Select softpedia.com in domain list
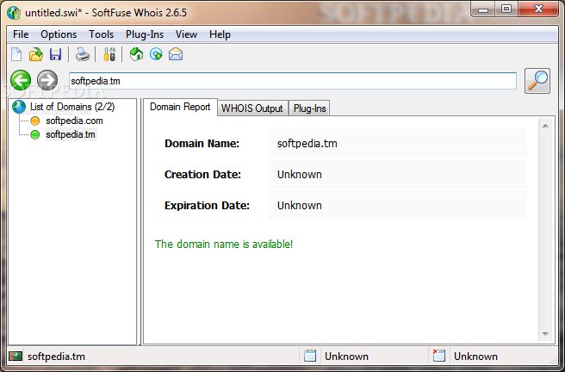 pos(74,121)
